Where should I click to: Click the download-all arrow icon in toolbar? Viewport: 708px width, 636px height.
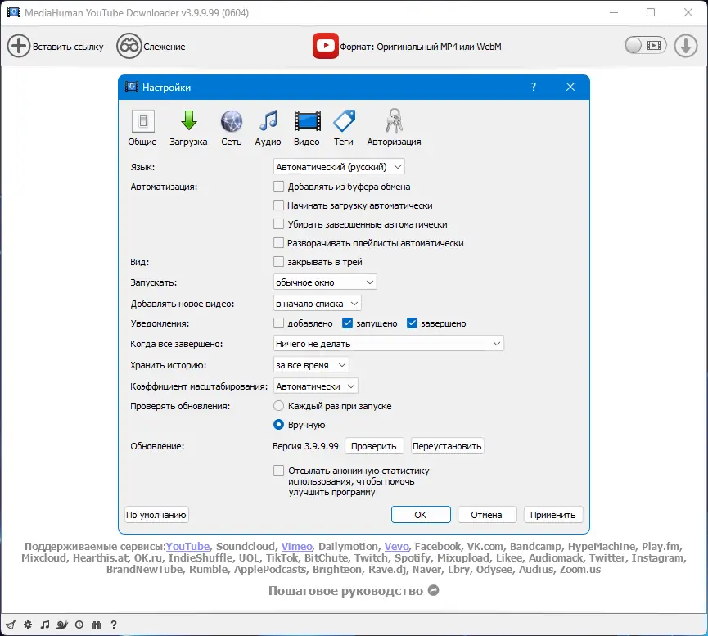[685, 46]
